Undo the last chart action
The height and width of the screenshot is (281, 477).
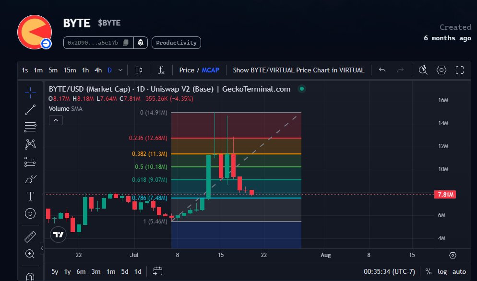pos(382,70)
